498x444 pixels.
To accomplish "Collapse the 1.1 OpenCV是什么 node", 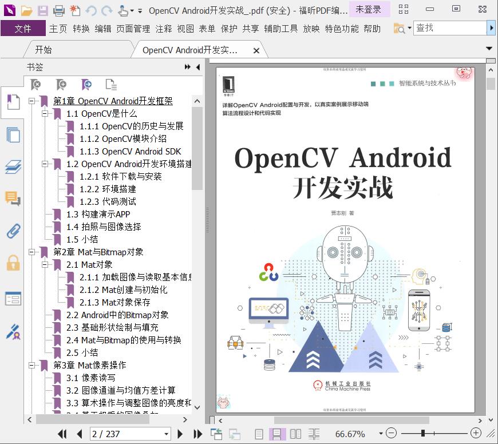I will tap(45, 113).
